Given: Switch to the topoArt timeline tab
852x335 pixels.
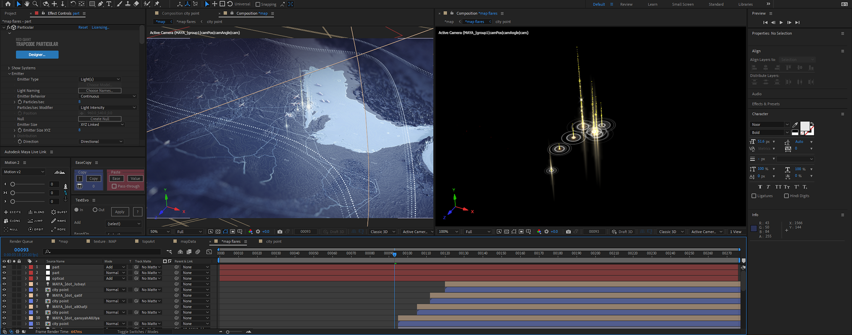Looking at the screenshot, I should (x=148, y=242).
